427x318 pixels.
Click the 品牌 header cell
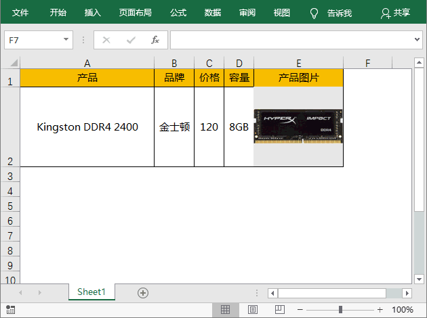point(174,78)
